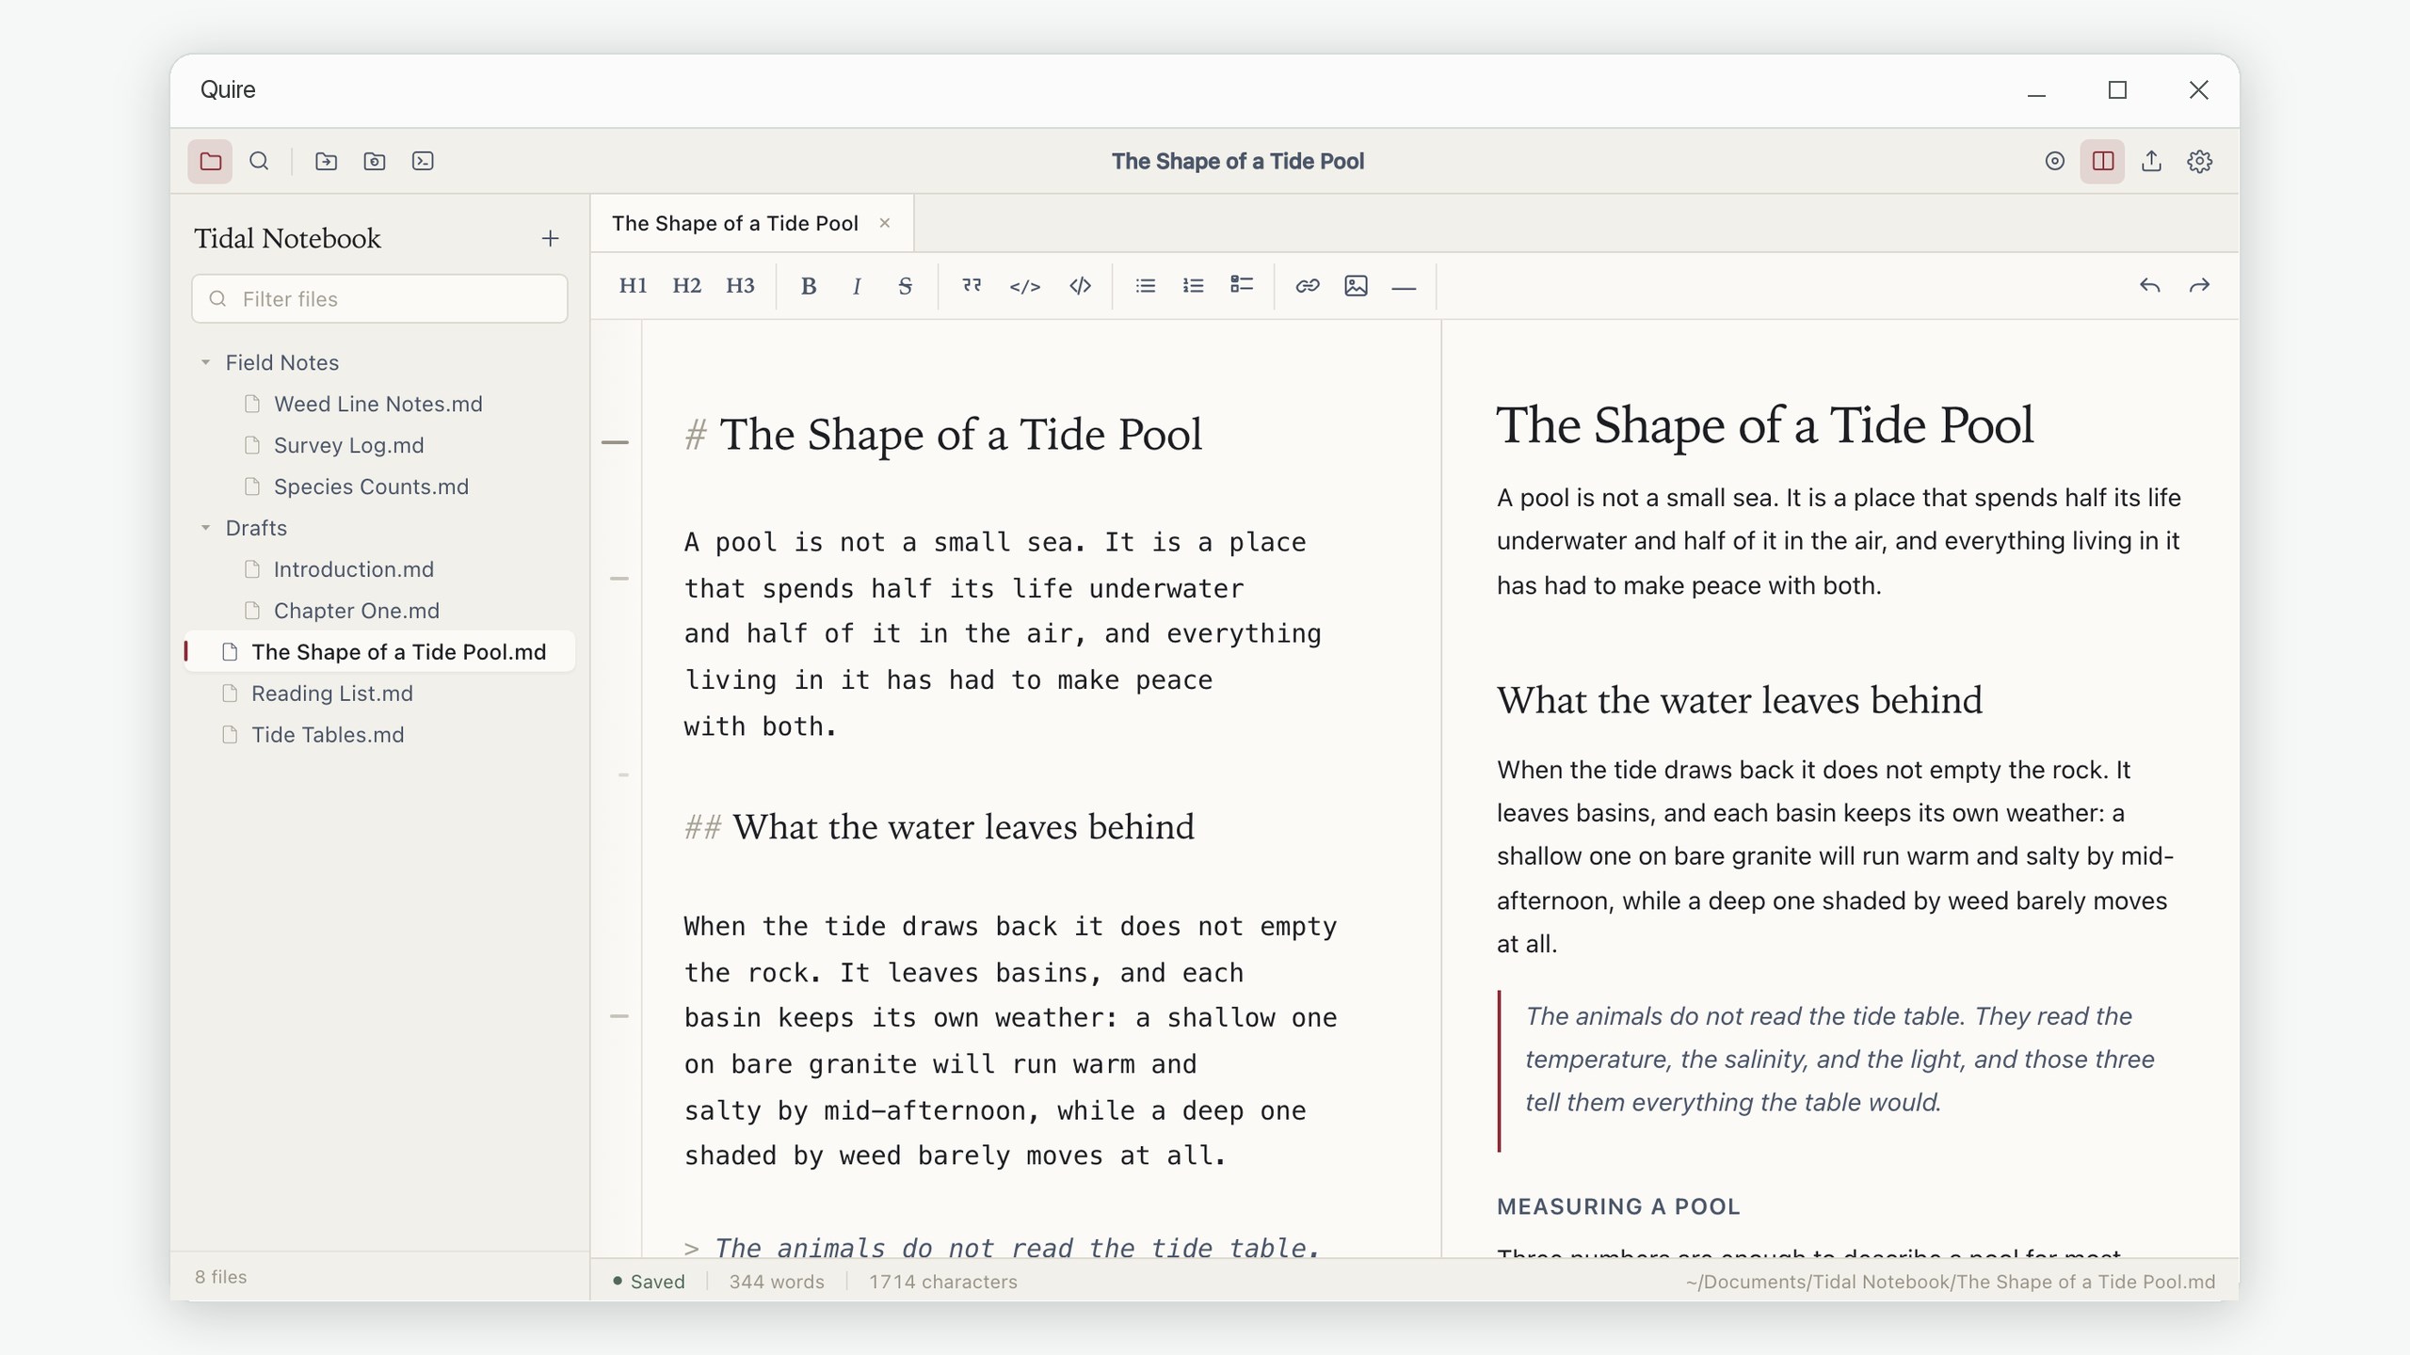The image size is (2410, 1355).
Task: Open the terminal icon in top toolbar
Action: (x=423, y=161)
